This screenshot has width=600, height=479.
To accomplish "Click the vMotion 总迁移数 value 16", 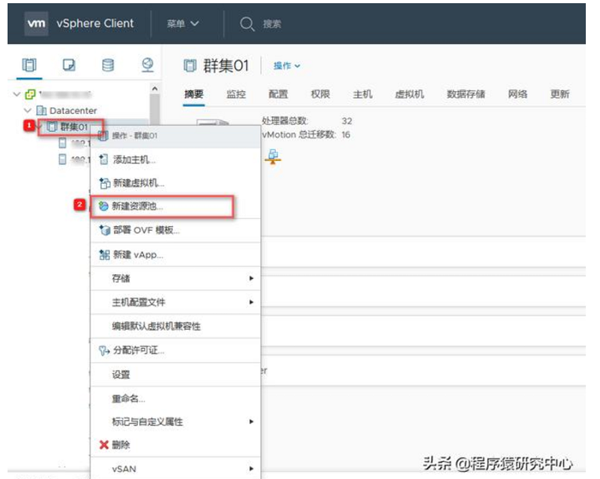I will pos(346,134).
